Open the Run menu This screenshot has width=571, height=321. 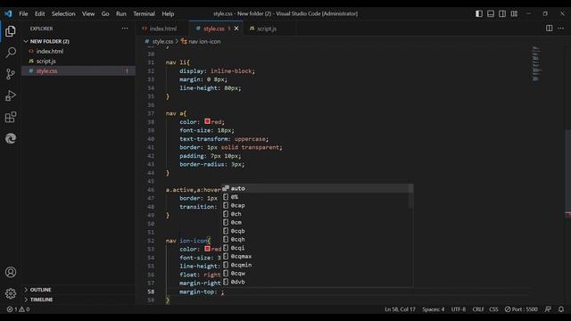121,14
